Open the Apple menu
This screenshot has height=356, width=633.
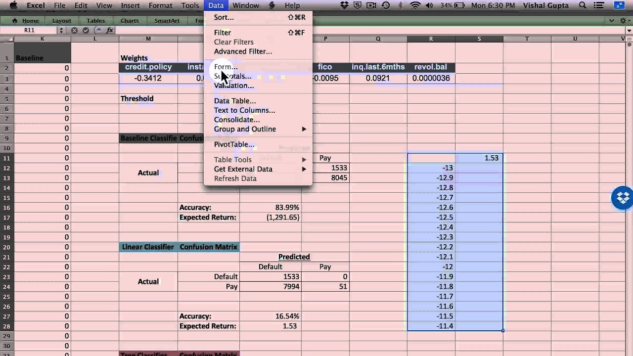pyautogui.click(x=14, y=5)
